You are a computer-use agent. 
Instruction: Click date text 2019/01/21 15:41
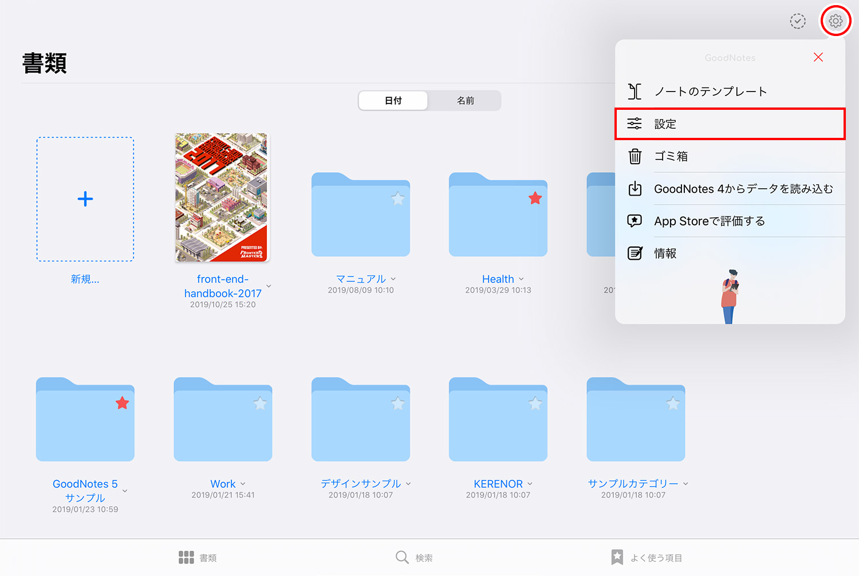click(223, 495)
